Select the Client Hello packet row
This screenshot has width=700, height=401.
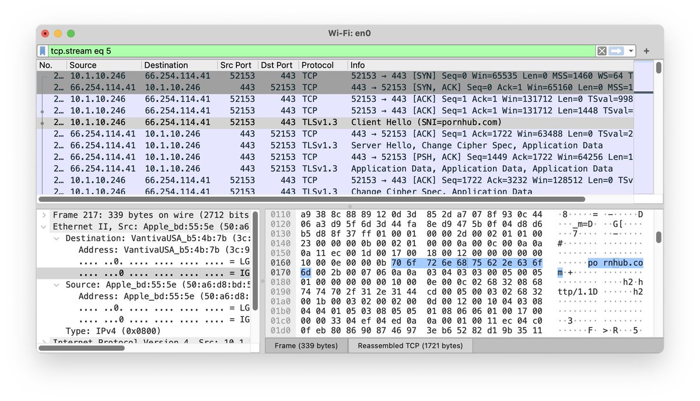pos(335,123)
